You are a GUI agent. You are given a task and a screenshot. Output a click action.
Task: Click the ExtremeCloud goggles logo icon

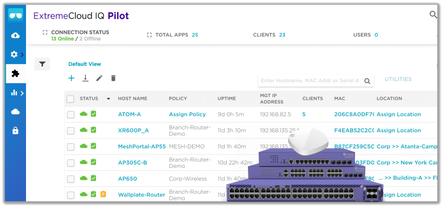click(16, 15)
